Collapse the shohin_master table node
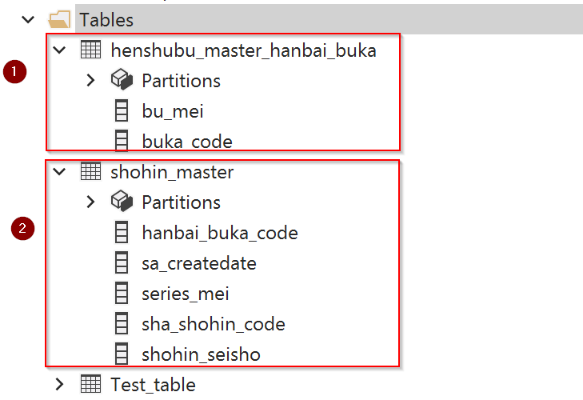Screen dimensions: 583x400 (60, 172)
